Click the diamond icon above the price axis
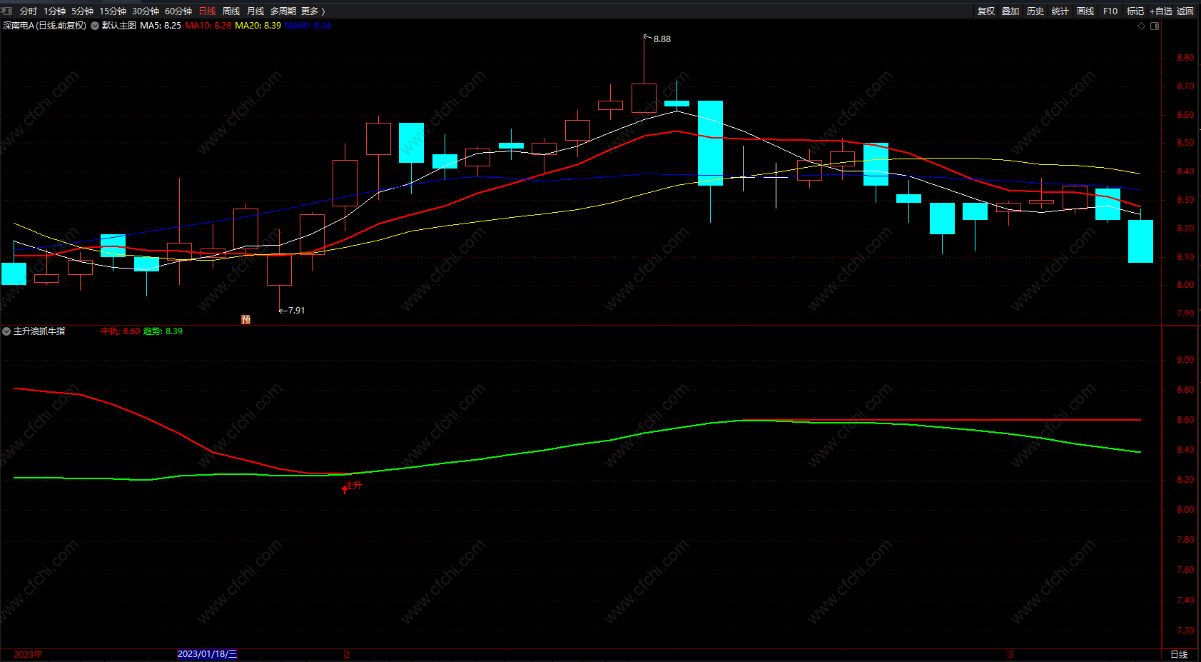1201x662 pixels. coord(1141,26)
